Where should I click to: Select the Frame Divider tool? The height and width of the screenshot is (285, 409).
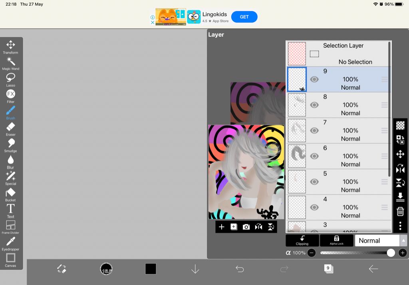coord(10,227)
